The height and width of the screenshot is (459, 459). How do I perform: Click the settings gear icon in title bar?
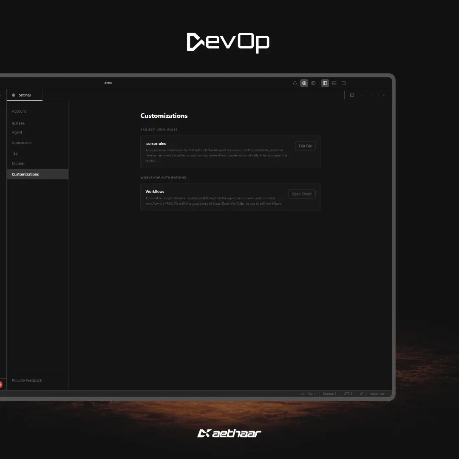tap(304, 83)
